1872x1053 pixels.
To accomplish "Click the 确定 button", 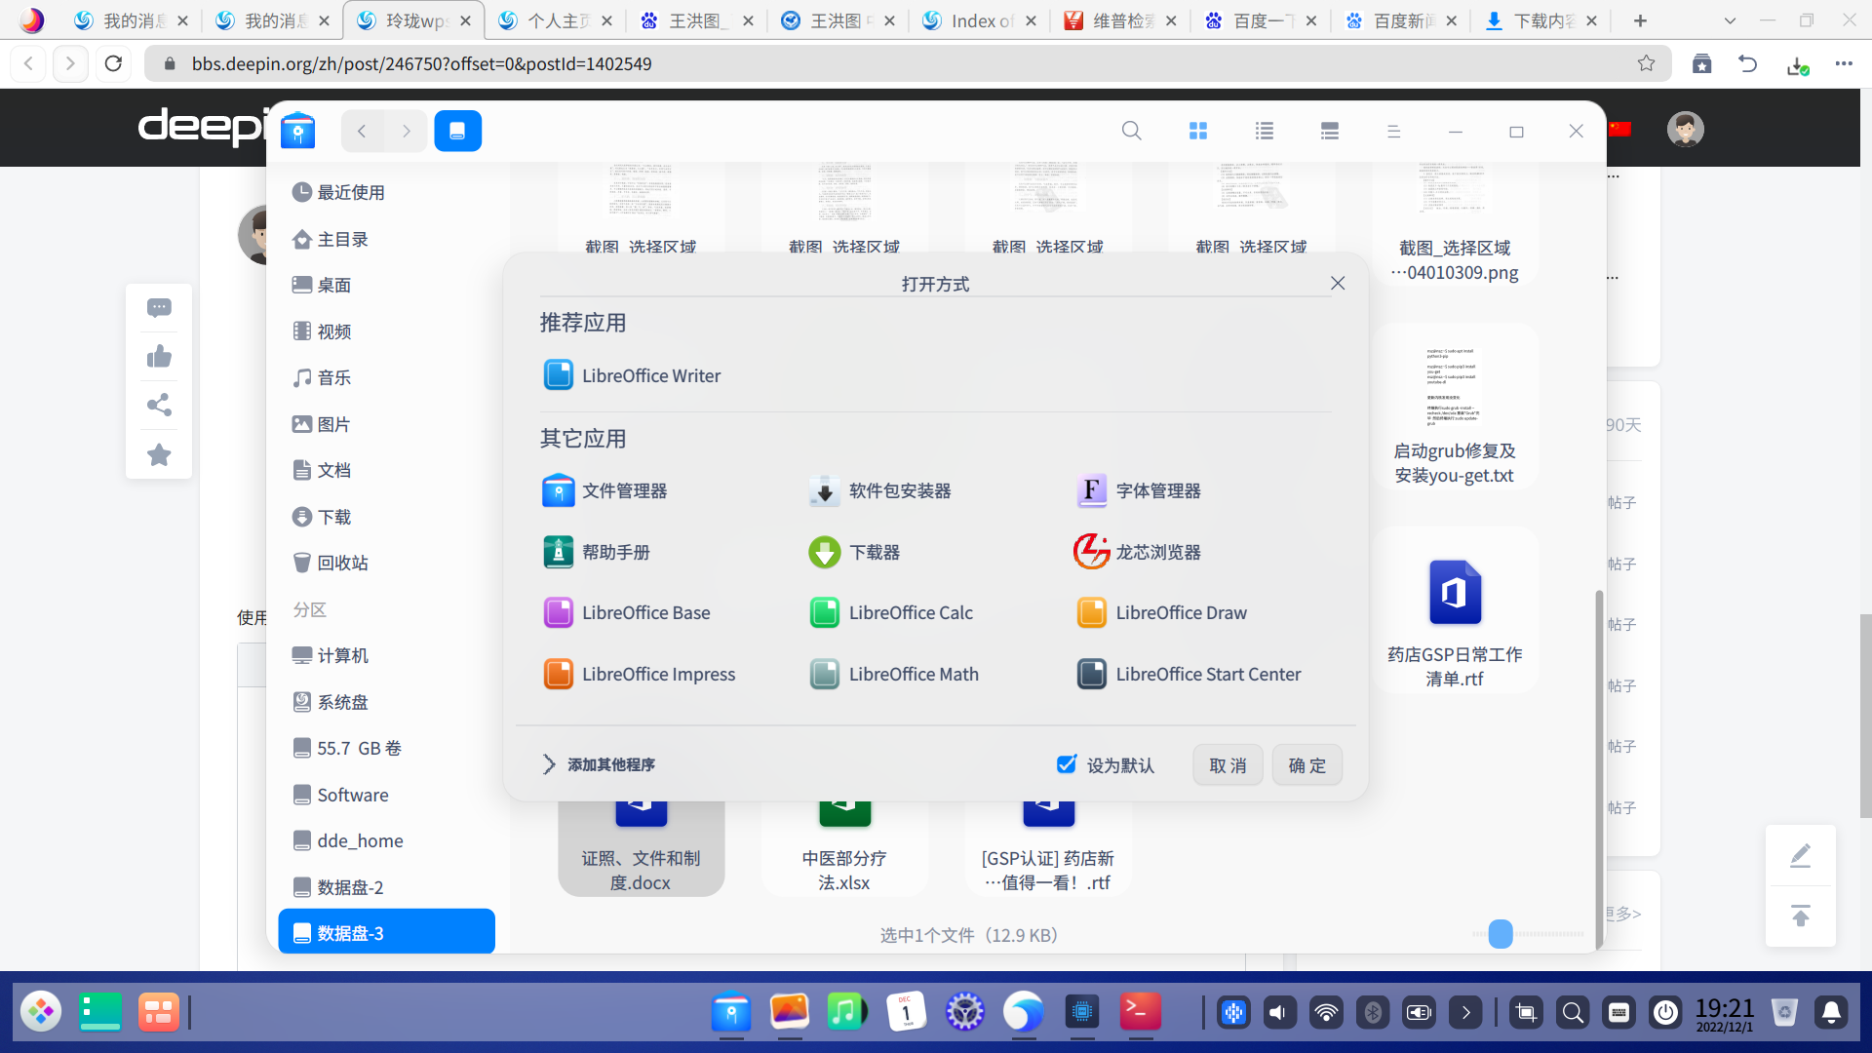I will click(1306, 765).
